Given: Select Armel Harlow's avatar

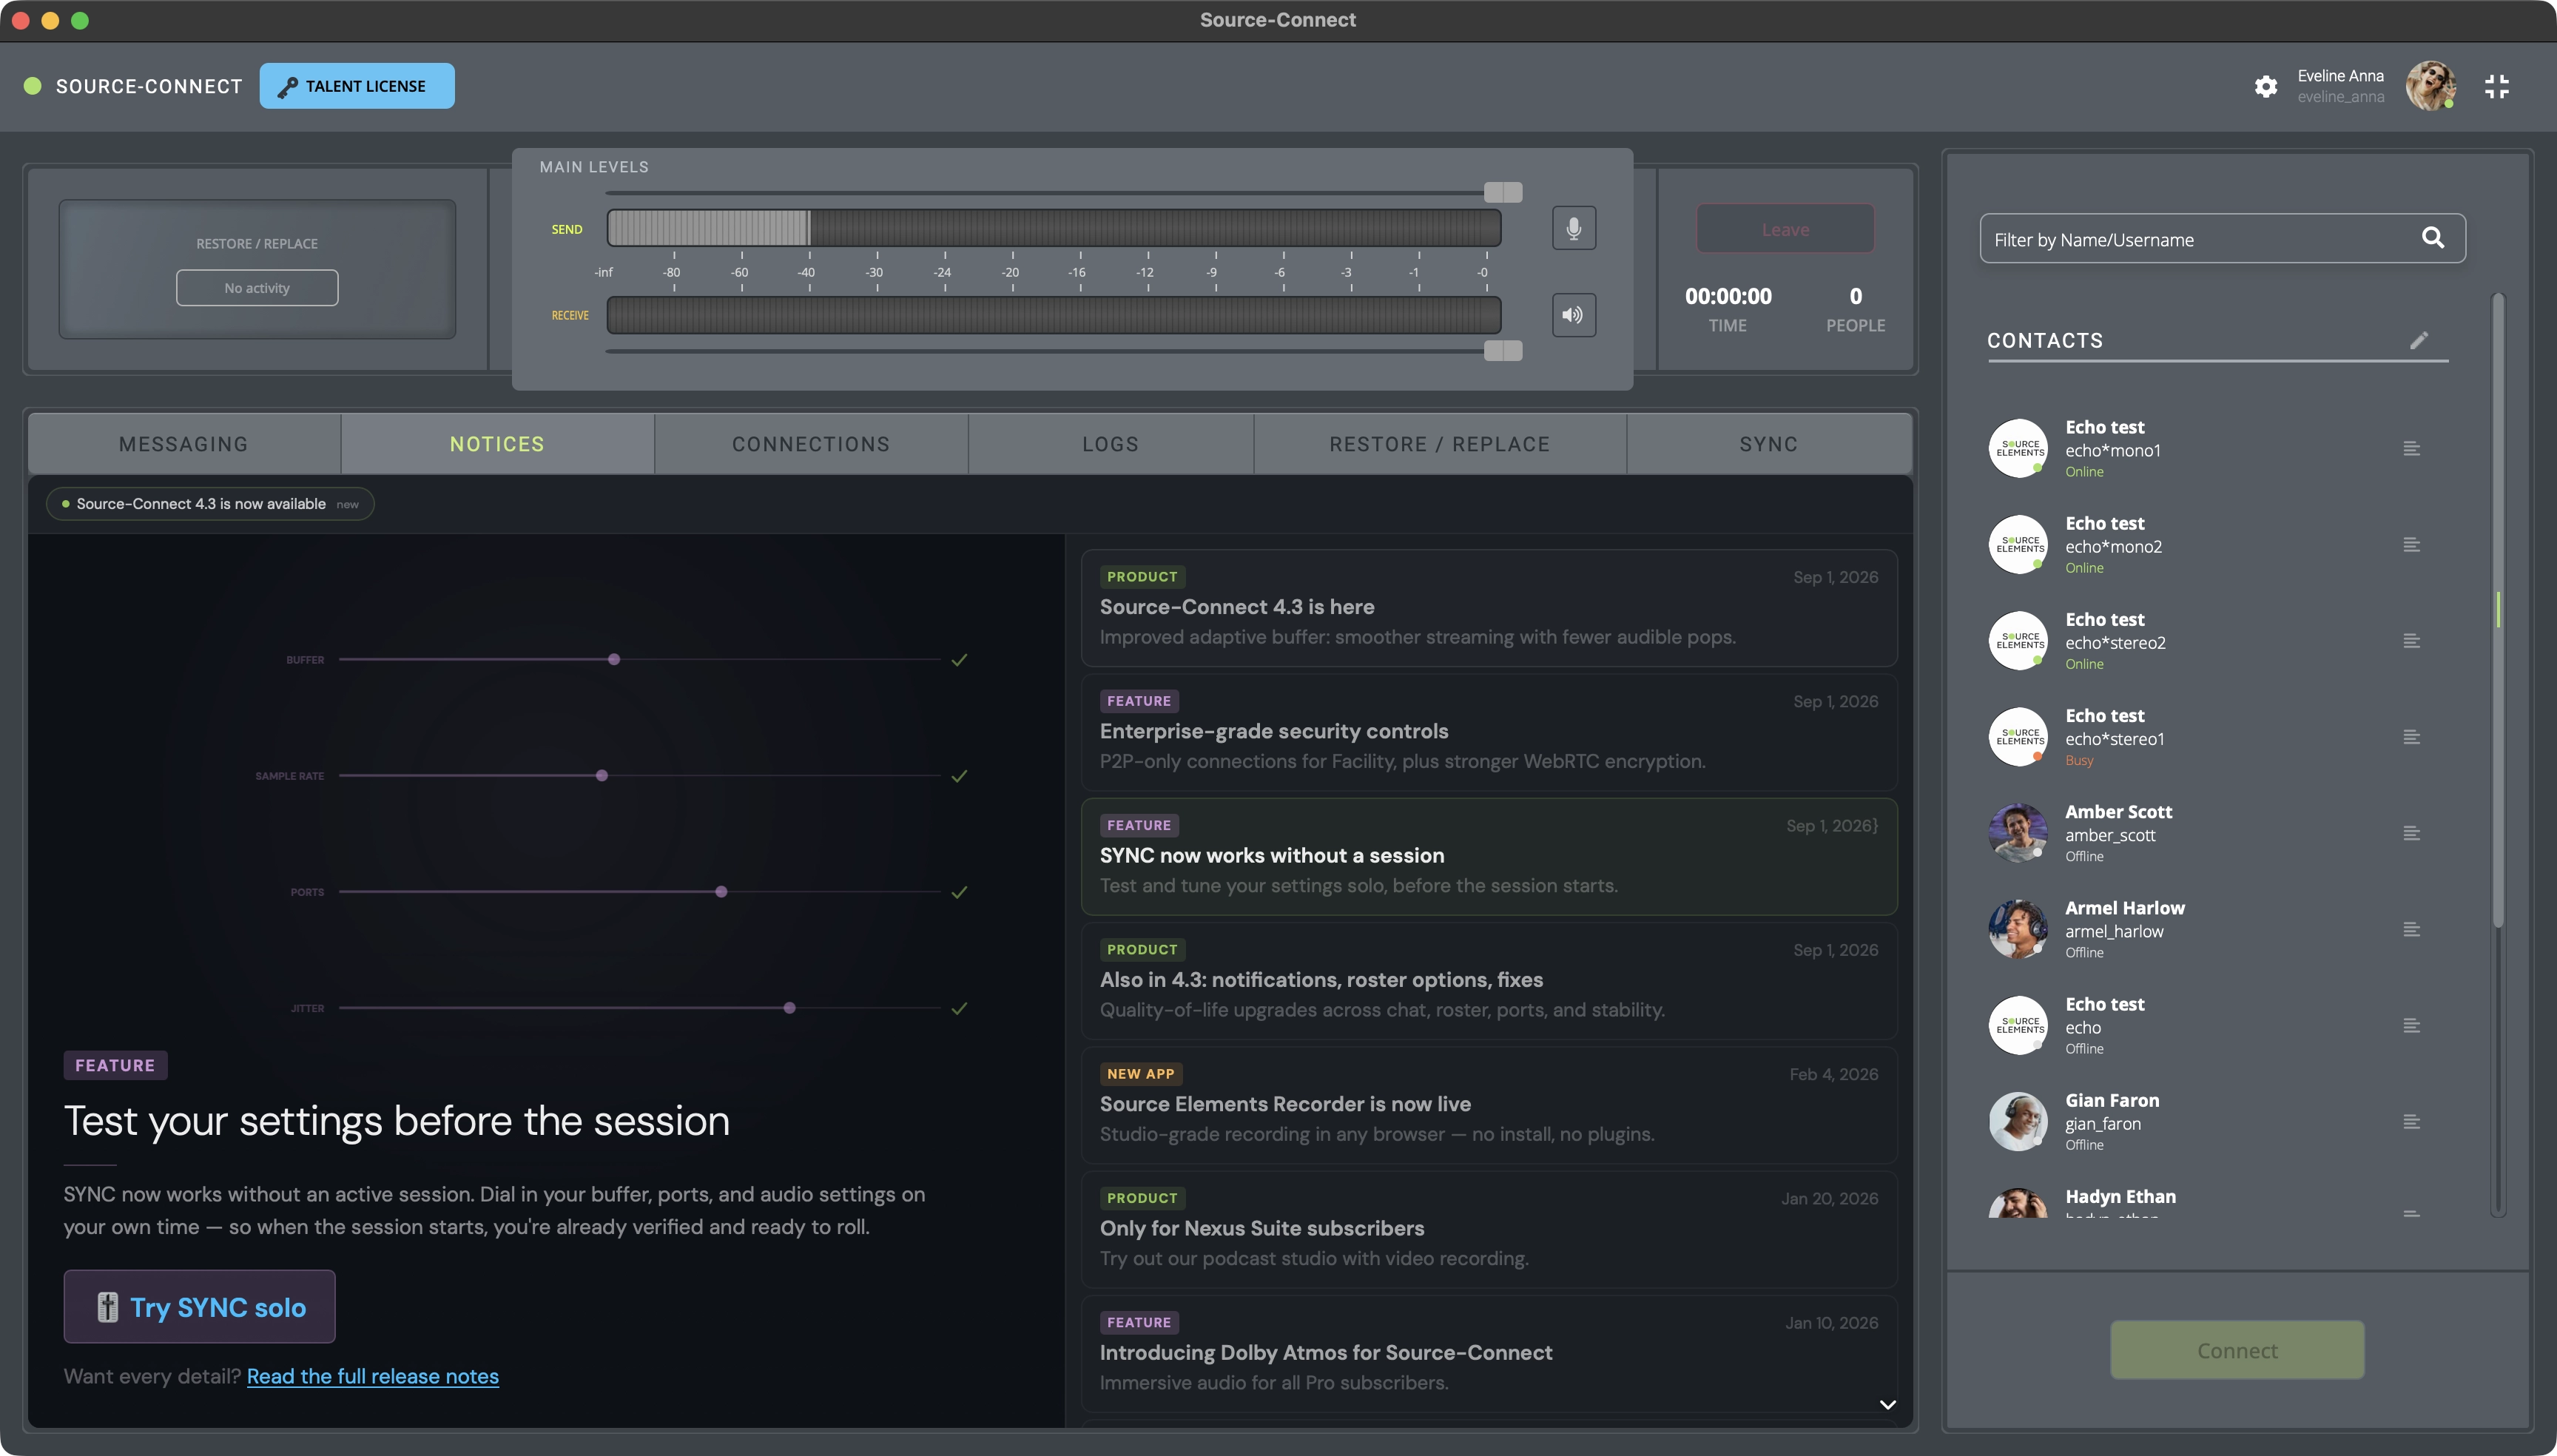Looking at the screenshot, I should click(2018, 929).
